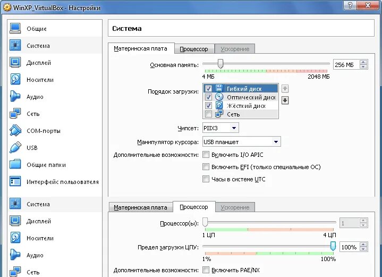Click Ускорение tab beside unselected Процессор tab

[x=235, y=49]
